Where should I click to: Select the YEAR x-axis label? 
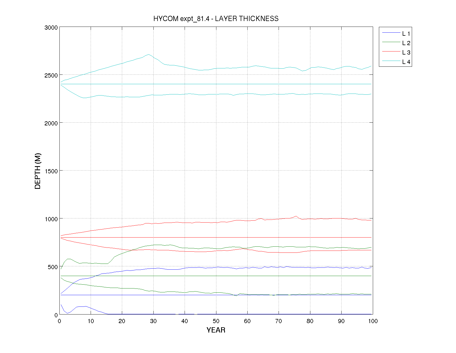point(216,330)
